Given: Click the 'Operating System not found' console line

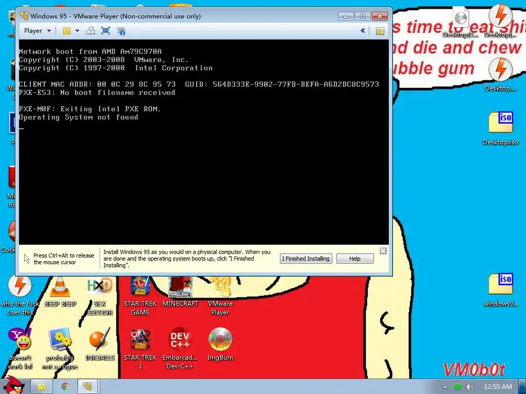Looking at the screenshot, I should tap(79, 117).
